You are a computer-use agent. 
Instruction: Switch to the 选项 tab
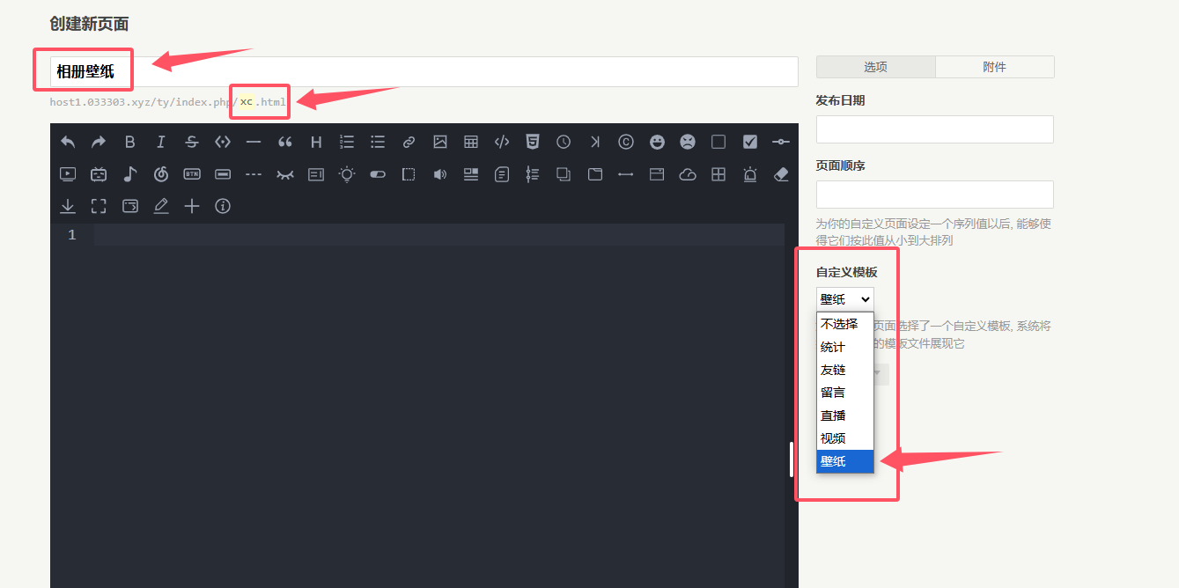(x=875, y=66)
